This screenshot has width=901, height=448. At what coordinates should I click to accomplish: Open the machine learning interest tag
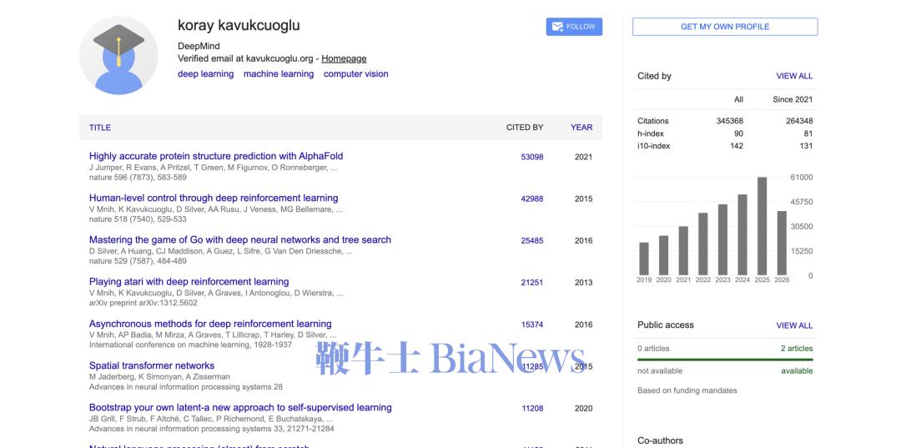coord(279,74)
